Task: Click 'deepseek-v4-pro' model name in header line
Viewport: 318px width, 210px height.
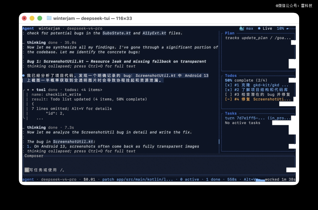Action: 85,28
